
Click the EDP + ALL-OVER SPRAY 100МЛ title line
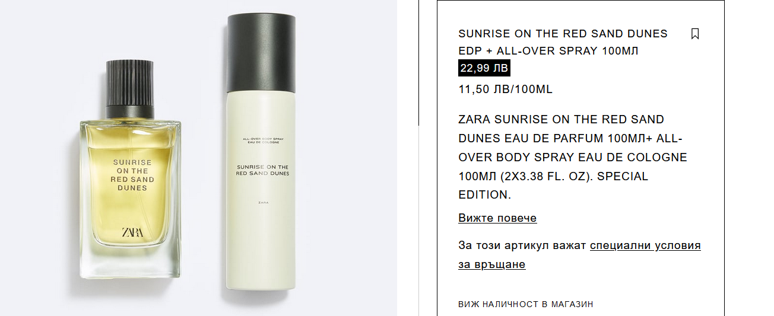548,51
